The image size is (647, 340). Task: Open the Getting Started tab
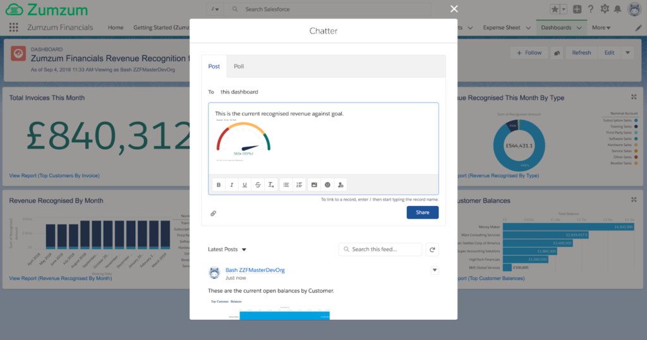coord(161,28)
